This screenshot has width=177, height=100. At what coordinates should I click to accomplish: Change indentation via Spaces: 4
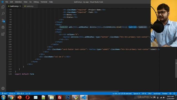click(x=137, y=94)
